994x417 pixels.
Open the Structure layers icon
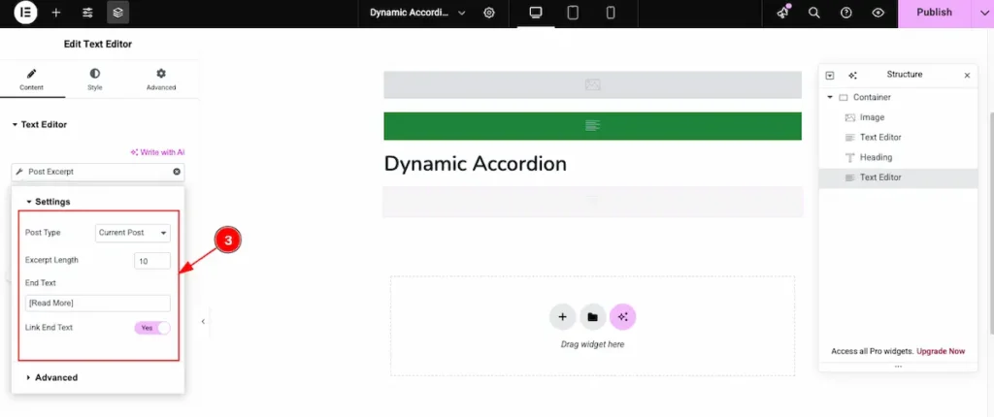[x=117, y=13]
